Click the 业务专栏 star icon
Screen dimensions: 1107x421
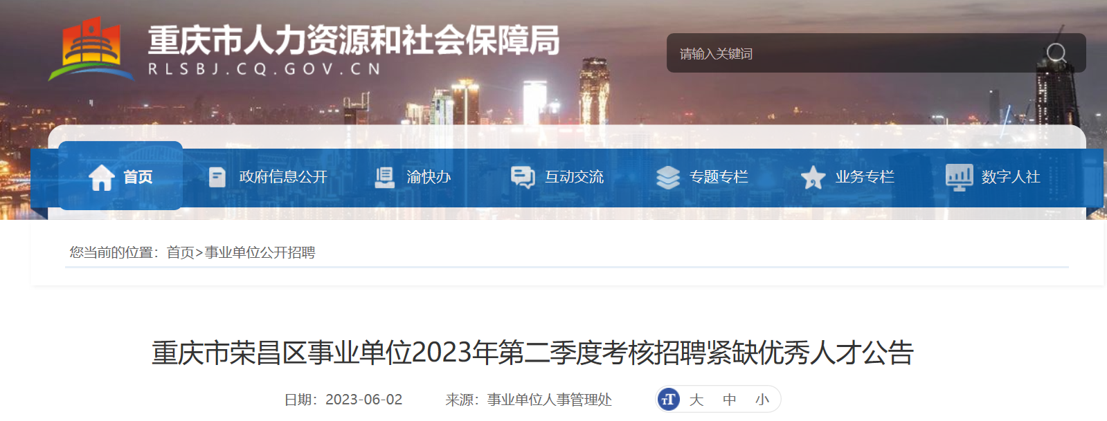813,178
